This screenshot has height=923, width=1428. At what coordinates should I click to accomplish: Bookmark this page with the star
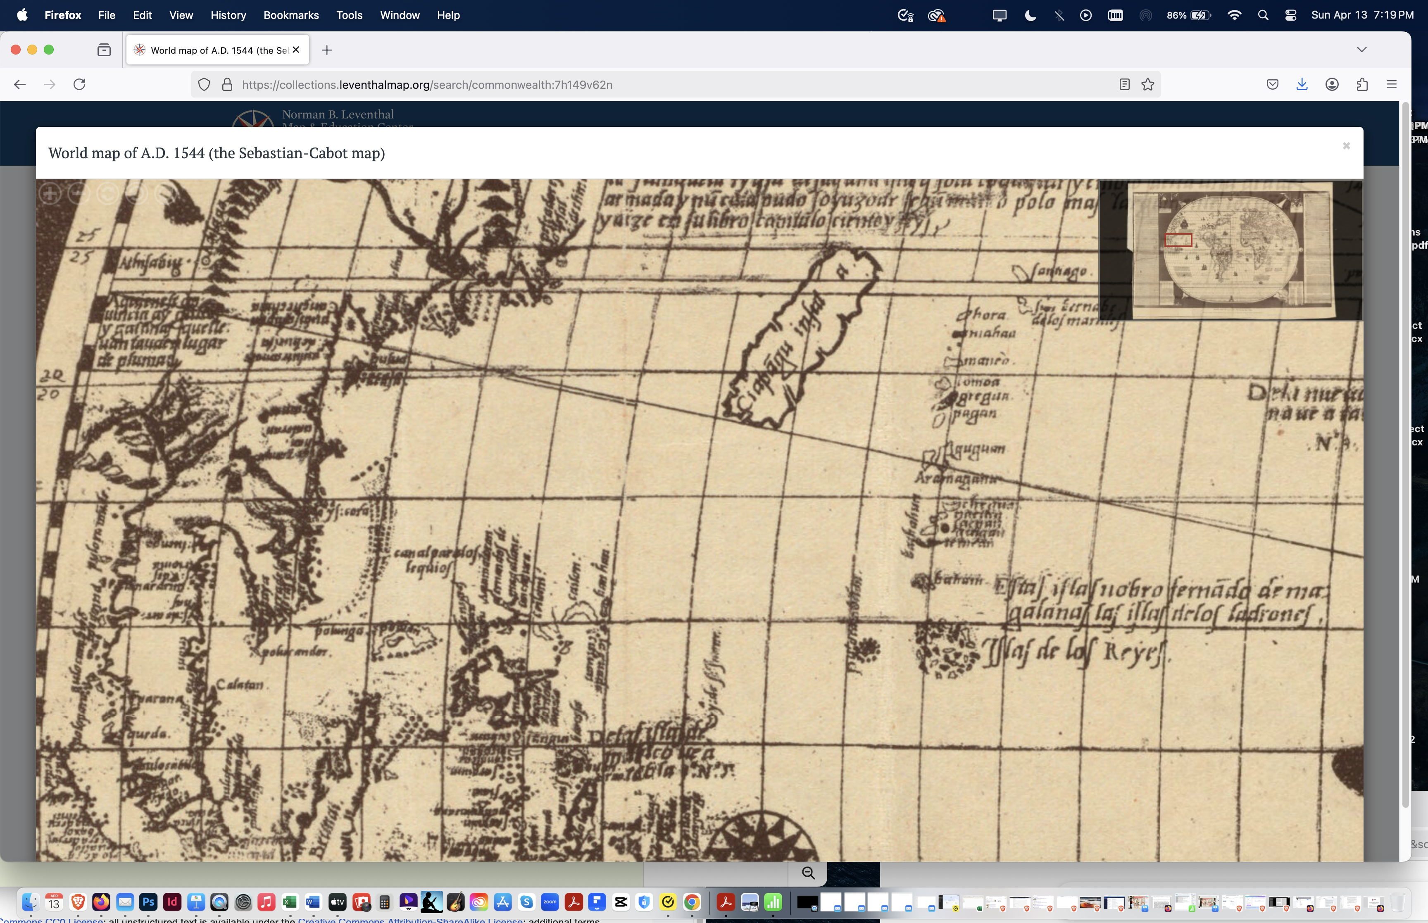pos(1147,85)
